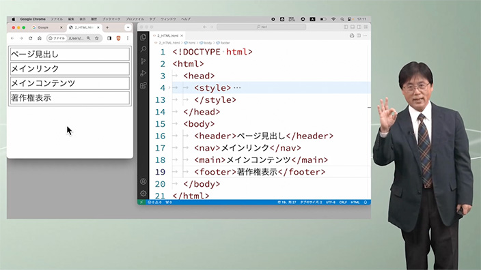Select the 2_HTML.html tab in Chrome

coord(84,27)
